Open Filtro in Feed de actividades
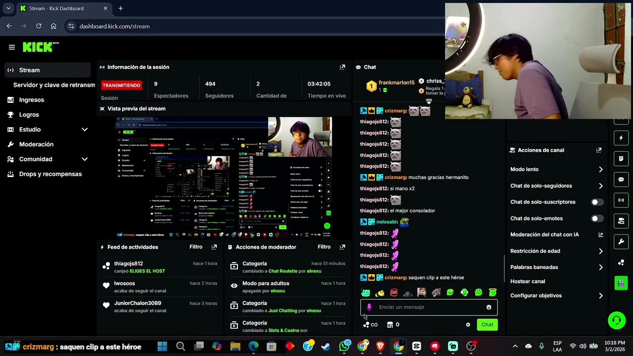 (196, 247)
